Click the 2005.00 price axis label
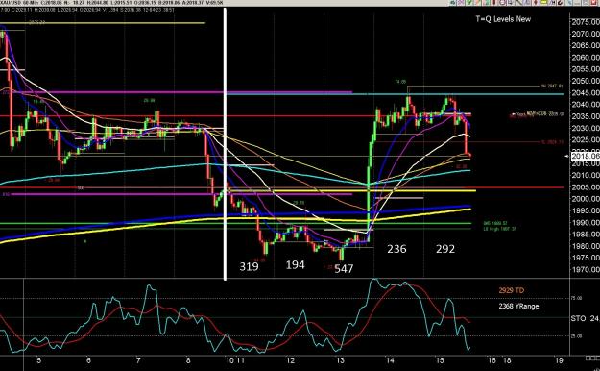 [586, 186]
